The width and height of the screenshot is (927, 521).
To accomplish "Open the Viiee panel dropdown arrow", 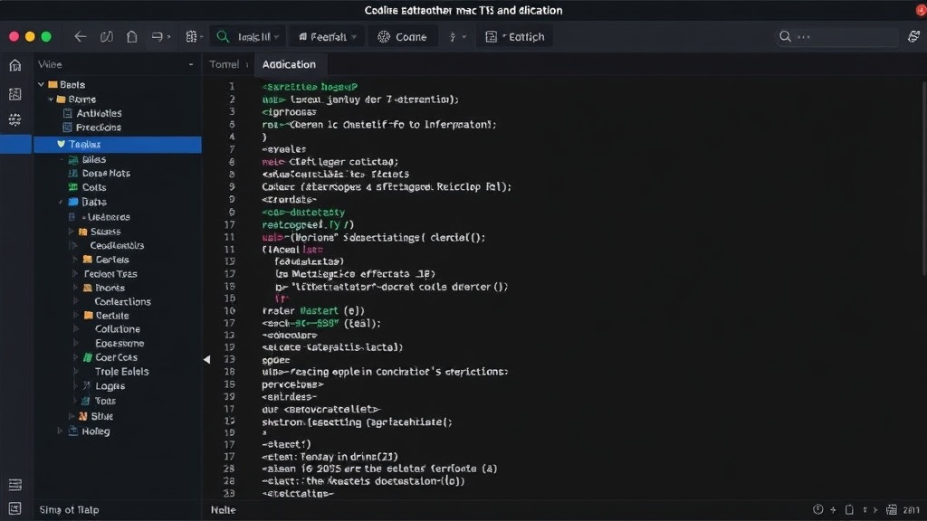I will 190,64.
